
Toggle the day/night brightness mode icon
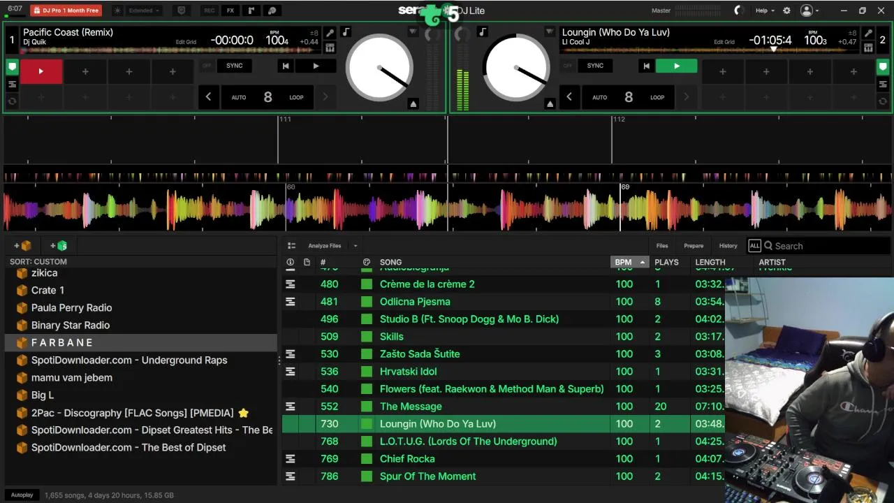click(x=117, y=10)
